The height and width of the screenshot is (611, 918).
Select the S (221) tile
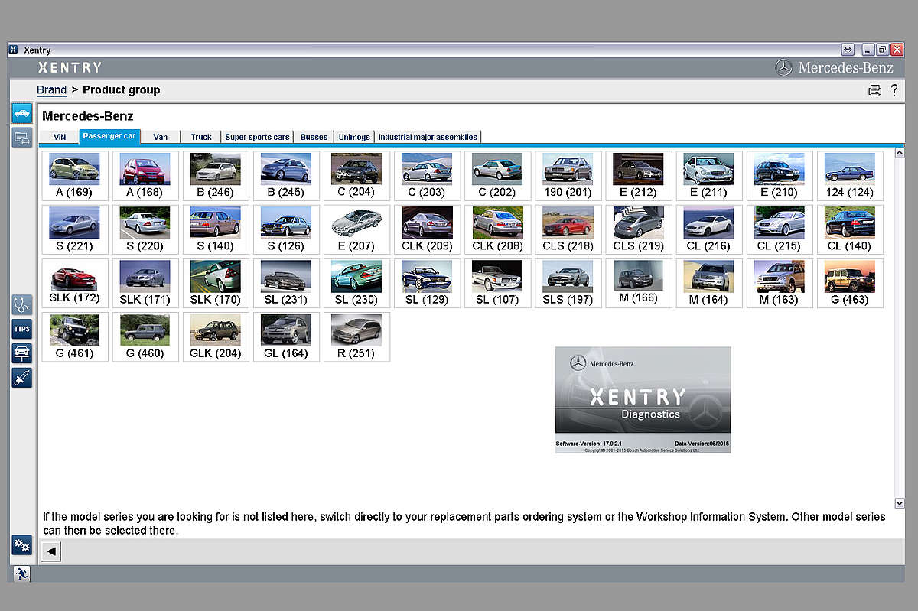[x=74, y=229]
